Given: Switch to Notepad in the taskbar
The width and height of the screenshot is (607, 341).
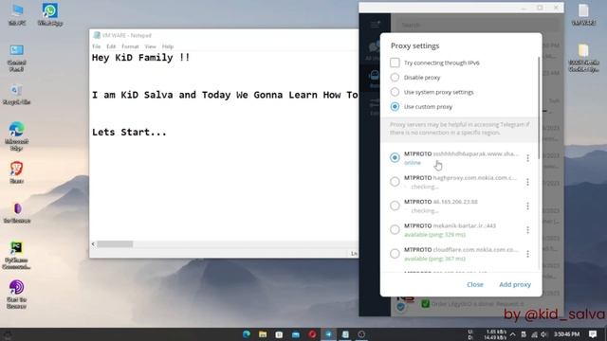Looking at the screenshot, I should 345,334.
